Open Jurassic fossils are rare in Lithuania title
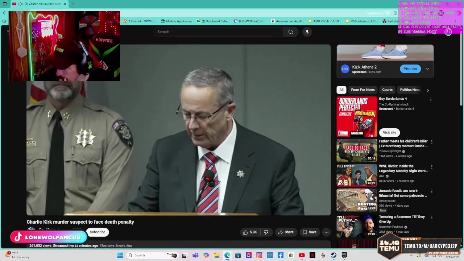 (x=403, y=193)
